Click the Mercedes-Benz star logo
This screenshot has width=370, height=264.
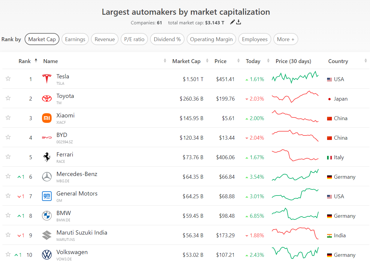tap(47, 177)
